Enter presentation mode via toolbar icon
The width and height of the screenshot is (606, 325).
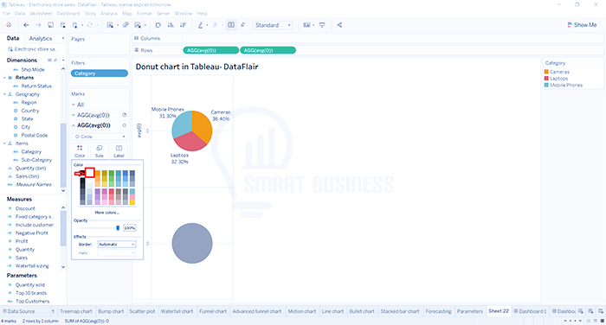(322, 25)
